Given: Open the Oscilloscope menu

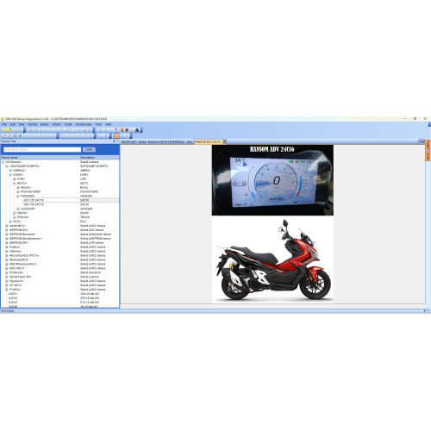Looking at the screenshot, I should point(84,124).
